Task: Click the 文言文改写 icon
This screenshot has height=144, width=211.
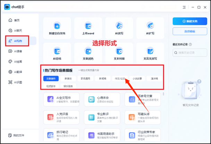Action: coord(150,51)
